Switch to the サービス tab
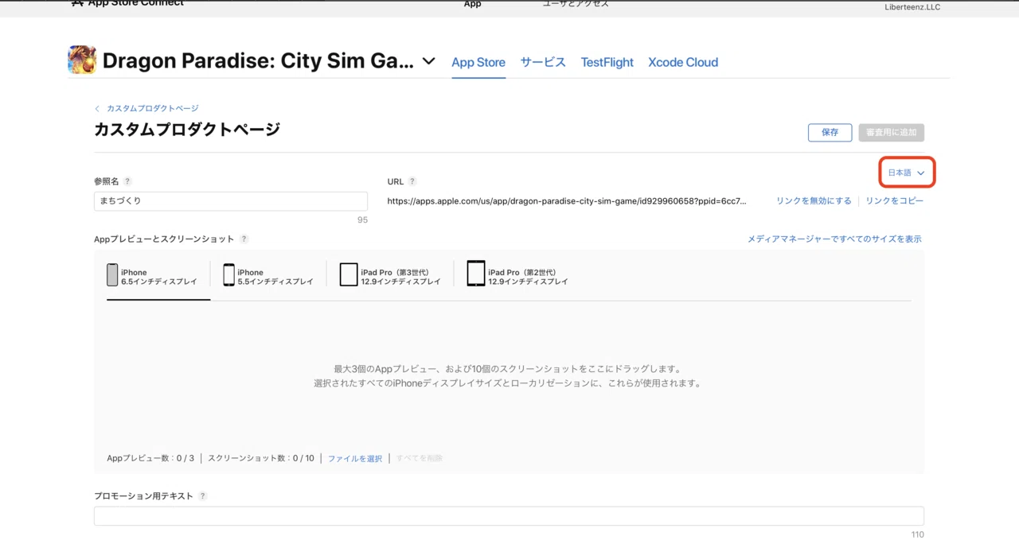This screenshot has width=1019, height=540. click(x=543, y=62)
